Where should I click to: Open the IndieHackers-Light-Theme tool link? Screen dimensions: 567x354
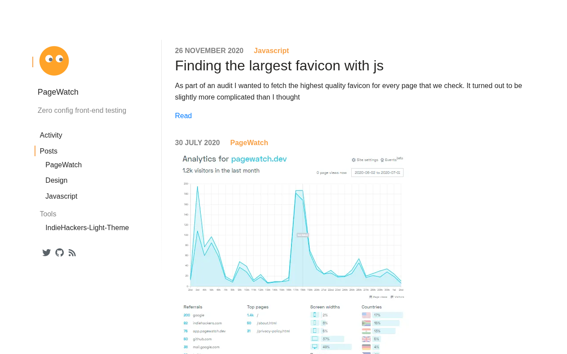click(x=87, y=228)
